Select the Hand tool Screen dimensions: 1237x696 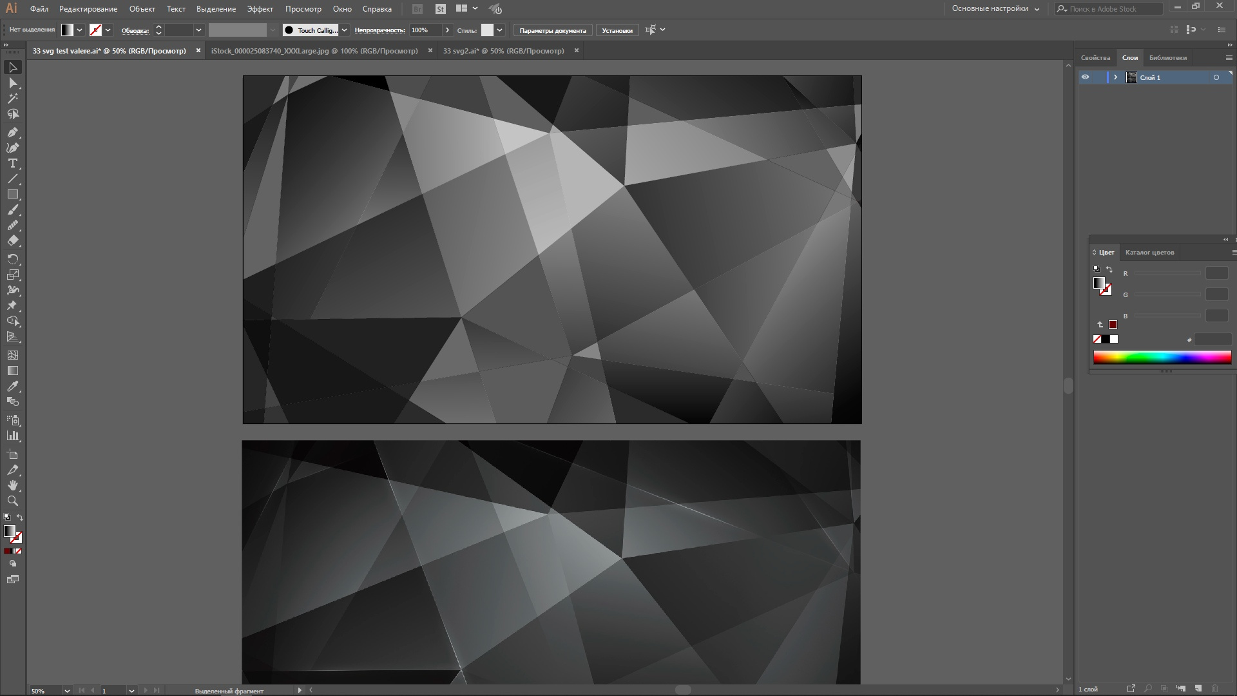pos(13,485)
